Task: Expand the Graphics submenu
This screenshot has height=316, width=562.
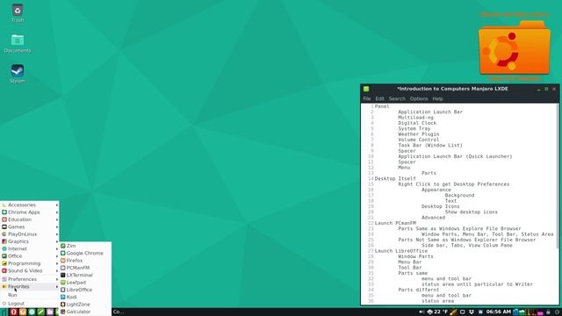Action: (x=30, y=241)
